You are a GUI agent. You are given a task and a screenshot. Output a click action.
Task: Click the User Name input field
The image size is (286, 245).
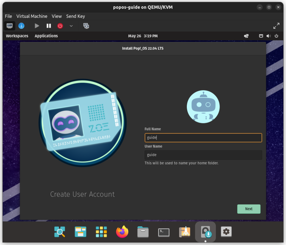pyautogui.click(x=203, y=155)
